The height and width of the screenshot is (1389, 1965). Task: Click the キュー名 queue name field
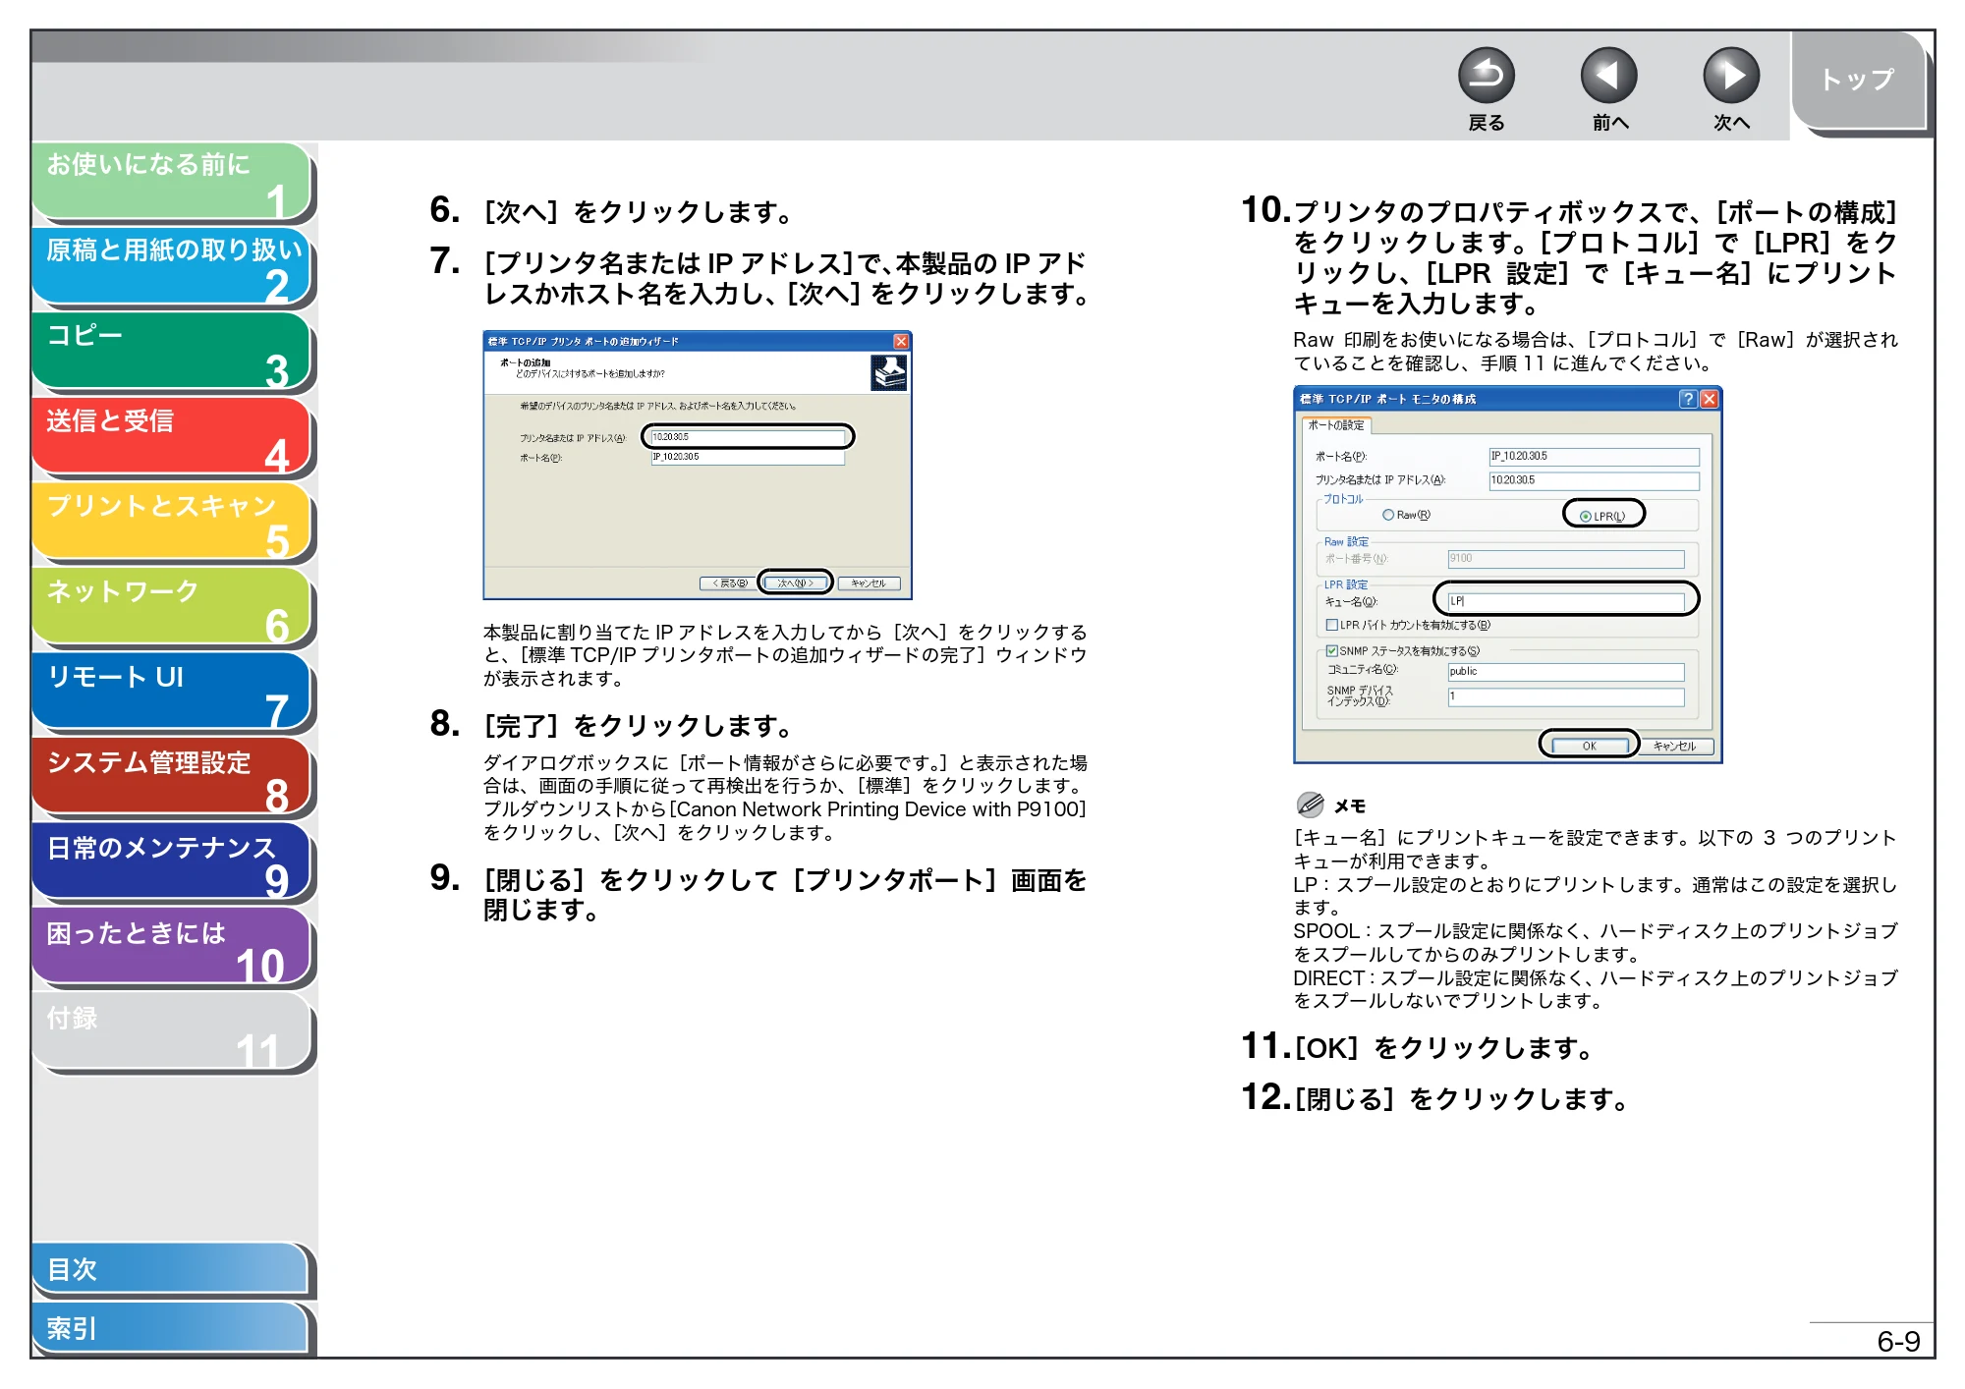pos(1567,600)
